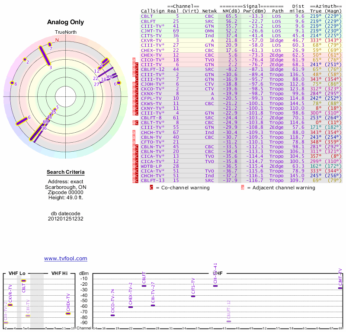Click the 145.0 miles distance value
The height and width of the screenshot is (332, 346).
point(297,176)
